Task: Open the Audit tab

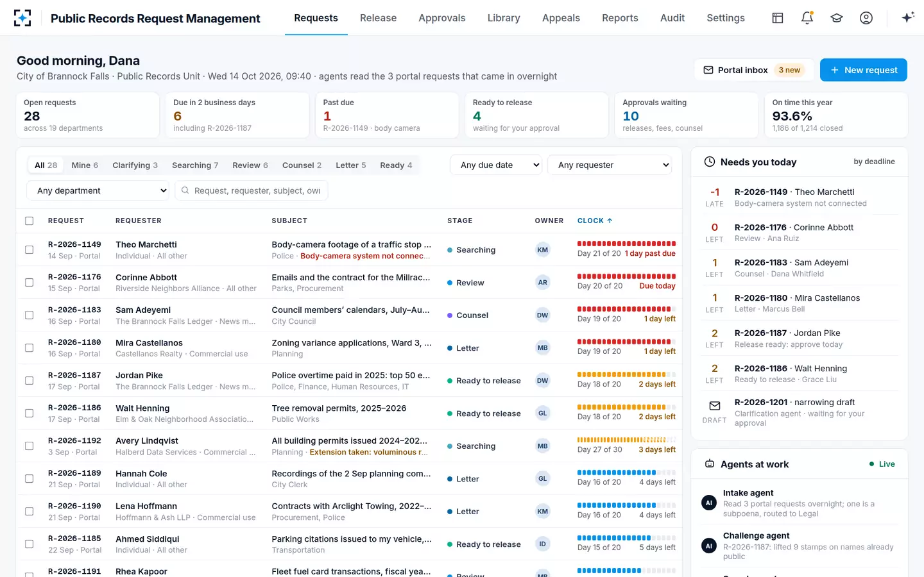Action: pyautogui.click(x=672, y=18)
